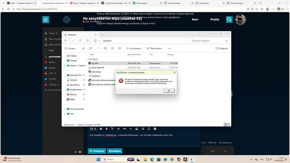Screen dimensions: 290x163
Task: Open the forum hamburger menu
Action: click(46, 20)
